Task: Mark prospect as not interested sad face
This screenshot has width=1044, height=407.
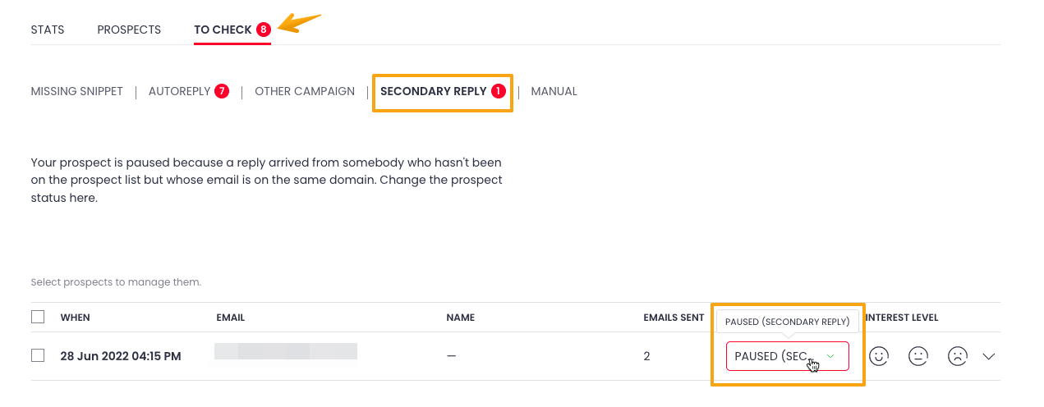Action: coord(957,356)
